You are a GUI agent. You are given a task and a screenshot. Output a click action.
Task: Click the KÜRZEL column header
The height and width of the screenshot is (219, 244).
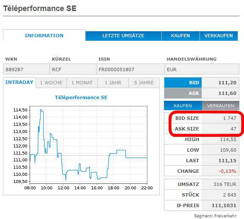tap(61, 59)
